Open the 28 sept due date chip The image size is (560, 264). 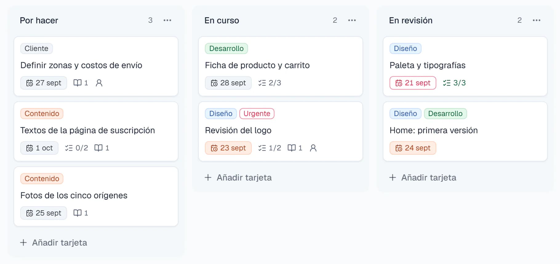pos(228,83)
